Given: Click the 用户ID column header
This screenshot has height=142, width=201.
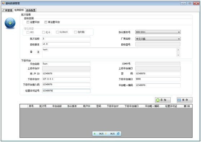Looking at the screenshot, I should [x=86, y=106].
